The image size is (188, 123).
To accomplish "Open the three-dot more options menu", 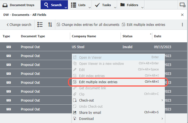I will pos(182,24).
